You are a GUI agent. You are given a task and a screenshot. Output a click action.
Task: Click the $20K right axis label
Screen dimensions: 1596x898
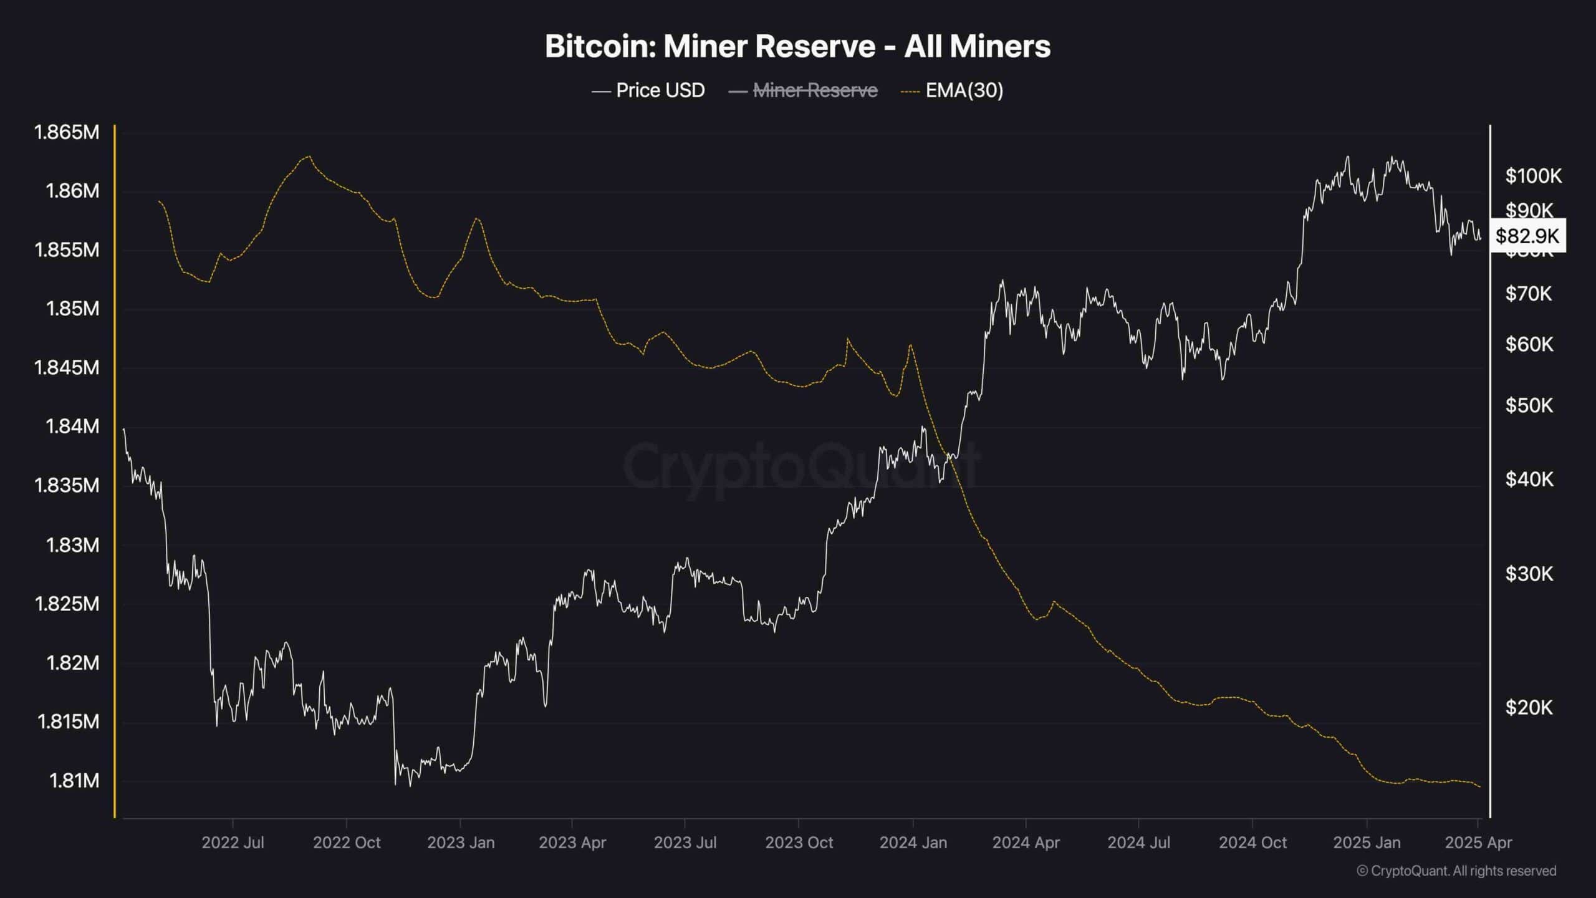tap(1529, 707)
